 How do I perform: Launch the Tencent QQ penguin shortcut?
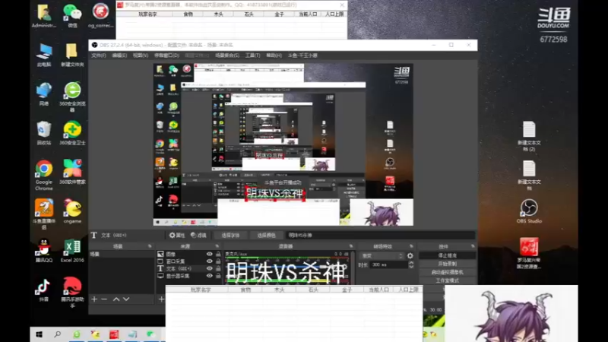pyautogui.click(x=44, y=250)
